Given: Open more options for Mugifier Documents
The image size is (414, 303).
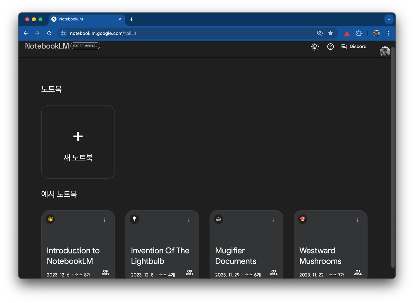Looking at the screenshot, I should [x=273, y=221].
